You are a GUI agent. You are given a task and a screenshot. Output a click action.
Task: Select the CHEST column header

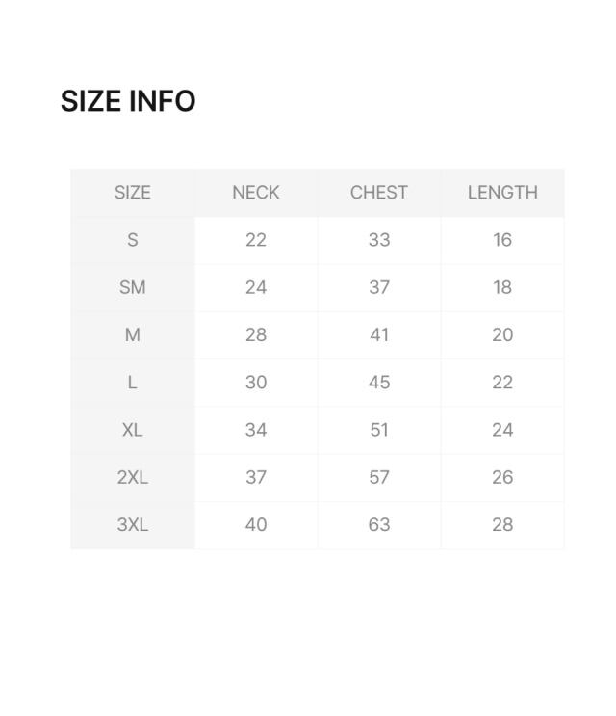(x=379, y=193)
